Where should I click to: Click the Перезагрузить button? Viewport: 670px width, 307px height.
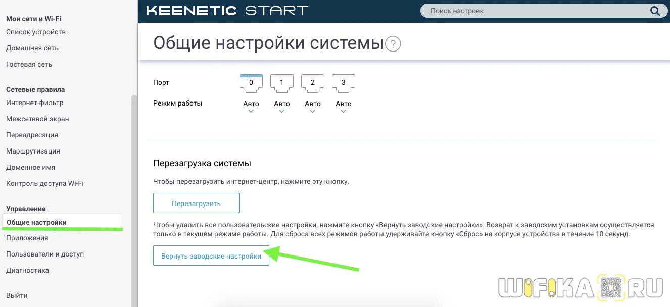click(196, 203)
